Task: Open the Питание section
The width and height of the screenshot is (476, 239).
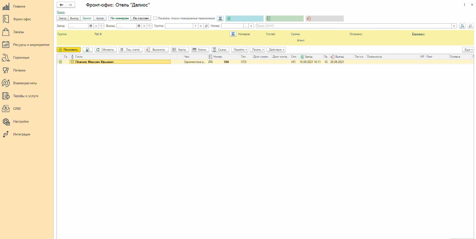Action: point(19,70)
